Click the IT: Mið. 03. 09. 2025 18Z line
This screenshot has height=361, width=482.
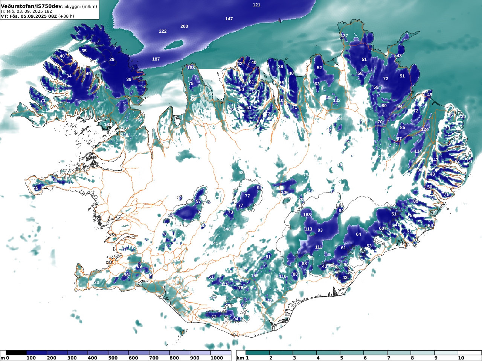(26, 11)
